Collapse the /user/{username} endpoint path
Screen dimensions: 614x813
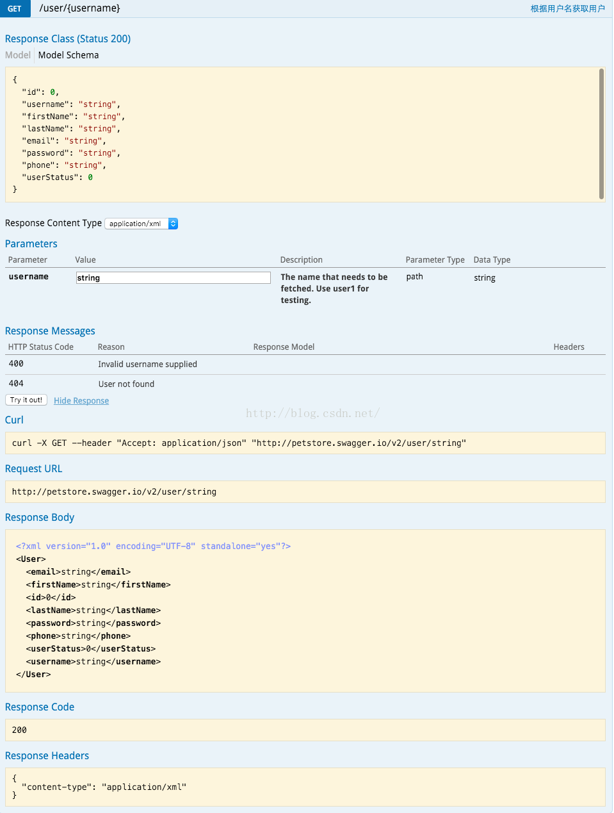[x=79, y=8]
